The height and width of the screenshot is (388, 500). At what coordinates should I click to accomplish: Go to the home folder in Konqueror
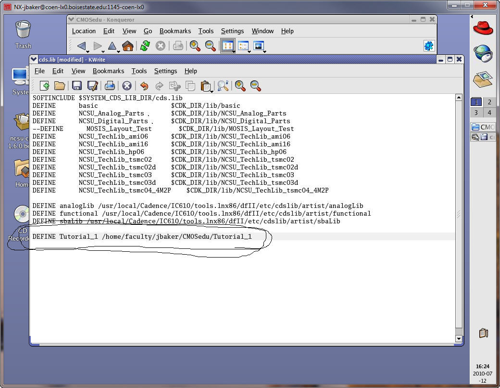click(x=128, y=46)
